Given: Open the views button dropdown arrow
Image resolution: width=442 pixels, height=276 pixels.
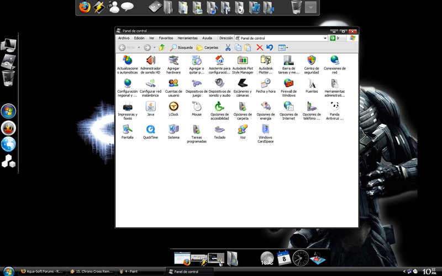Looking at the screenshot, I should [x=287, y=47].
